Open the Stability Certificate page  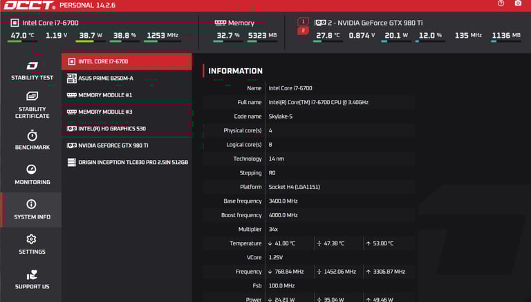click(32, 105)
